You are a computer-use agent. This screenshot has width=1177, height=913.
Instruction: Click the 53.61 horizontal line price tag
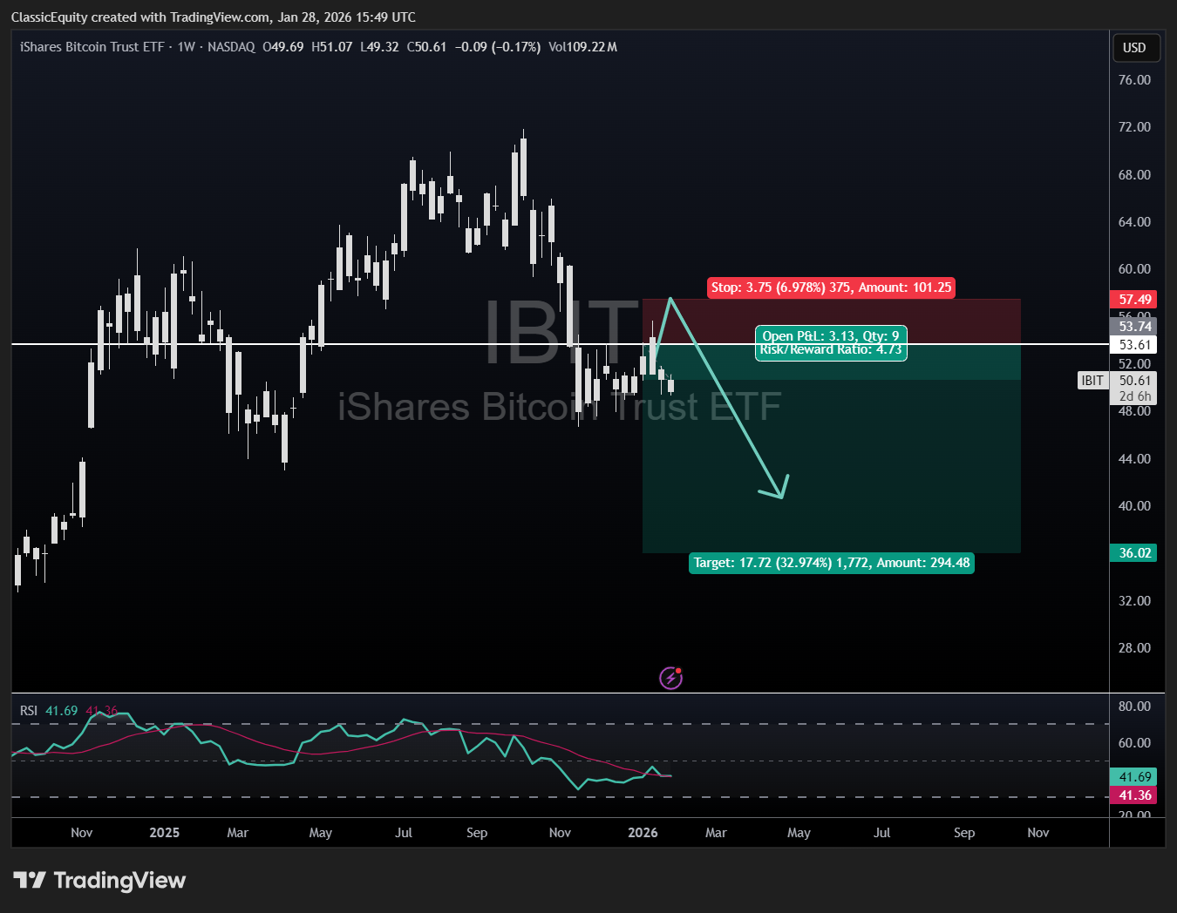(x=1134, y=345)
